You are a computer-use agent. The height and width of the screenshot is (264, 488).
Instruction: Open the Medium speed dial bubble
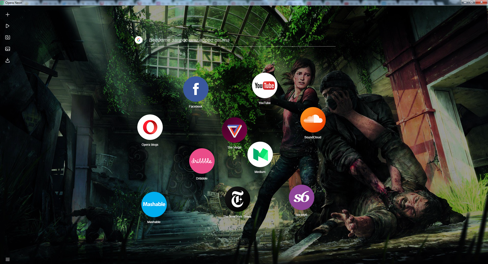(260, 154)
